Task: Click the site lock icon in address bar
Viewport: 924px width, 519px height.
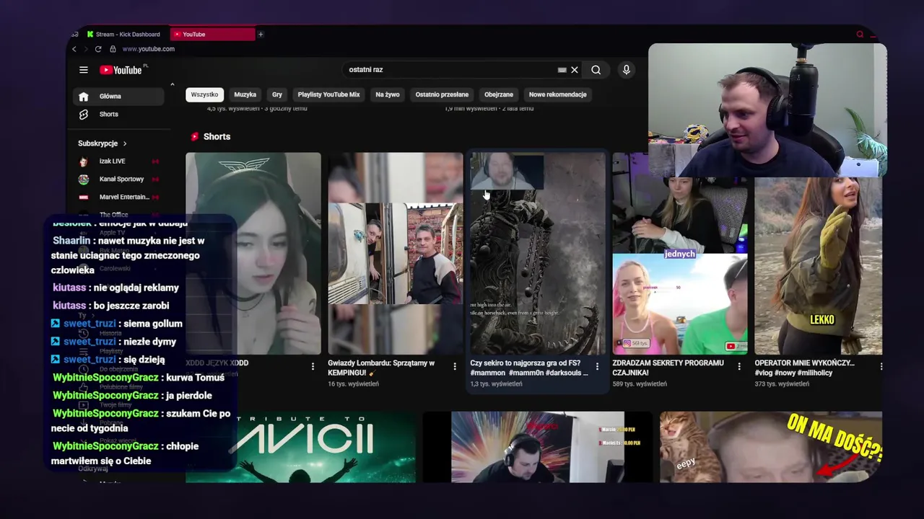Action: coord(113,49)
